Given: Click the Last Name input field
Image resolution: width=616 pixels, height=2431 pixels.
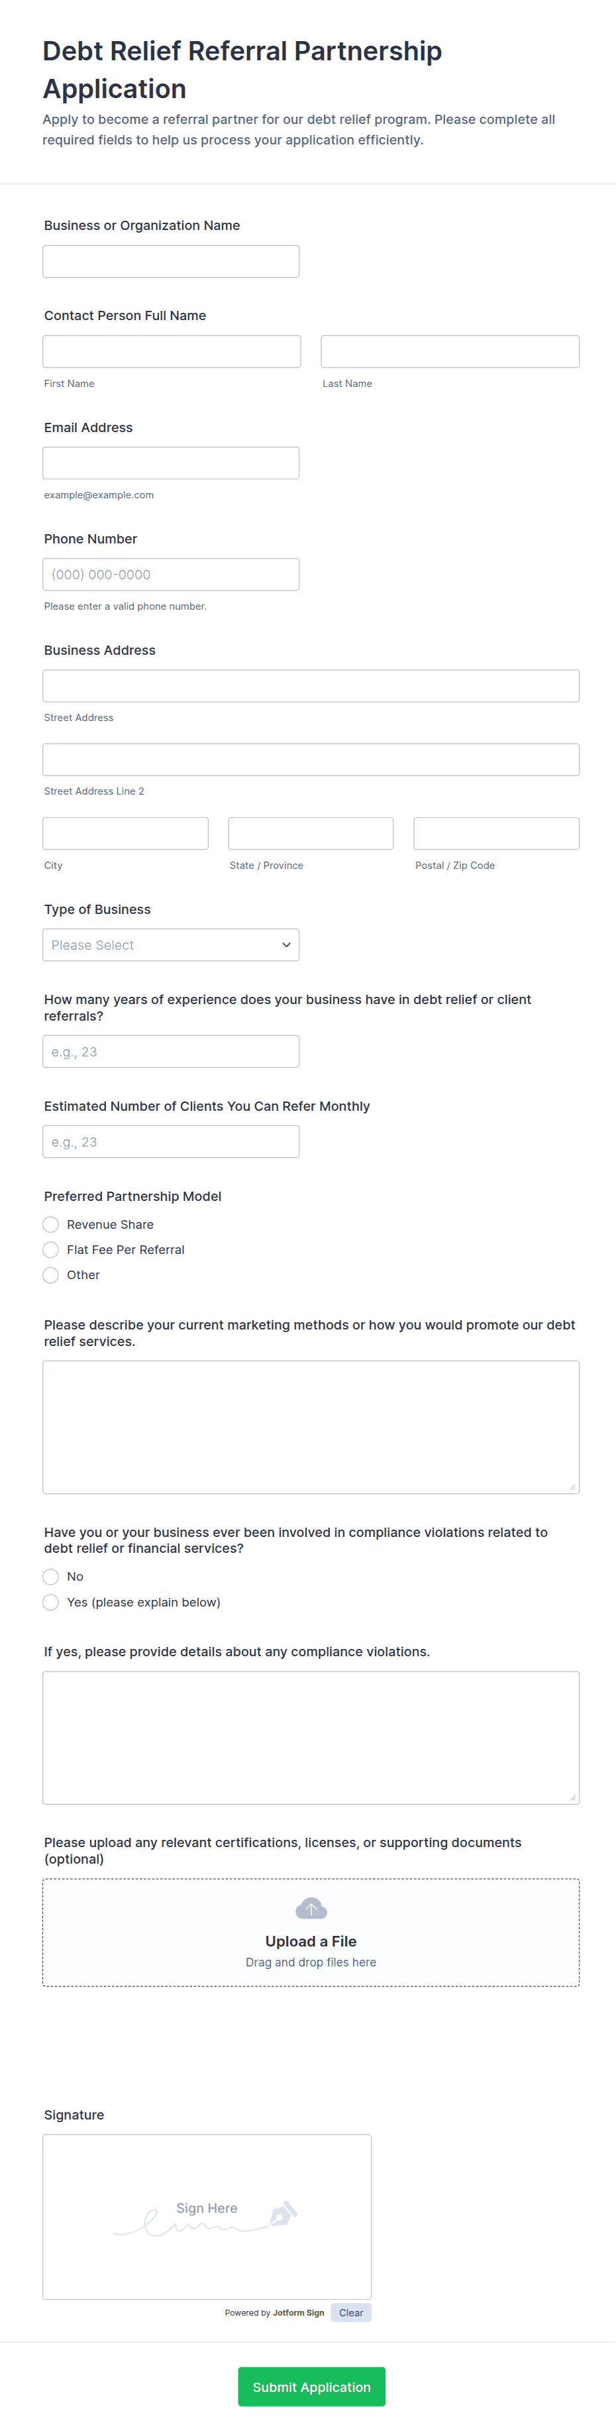Looking at the screenshot, I should pos(449,351).
